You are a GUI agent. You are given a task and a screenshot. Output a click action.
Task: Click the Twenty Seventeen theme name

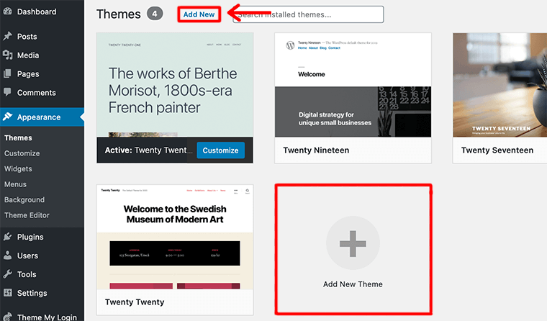(x=497, y=150)
